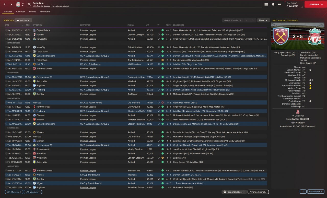Open the hamburger menu icon
Screen dimensions: 327x198
click(266, 4)
